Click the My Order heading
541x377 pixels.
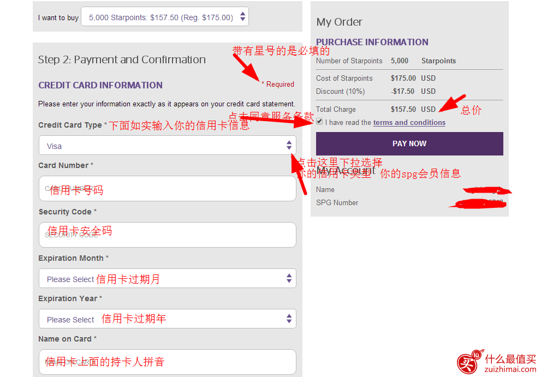(339, 22)
